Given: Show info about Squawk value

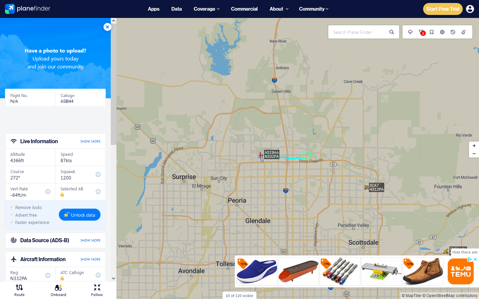Looking at the screenshot, I should 98,174.
